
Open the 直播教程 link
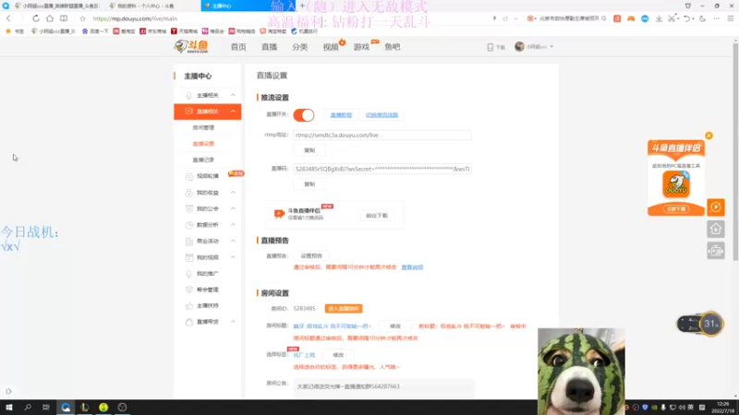tap(341, 114)
